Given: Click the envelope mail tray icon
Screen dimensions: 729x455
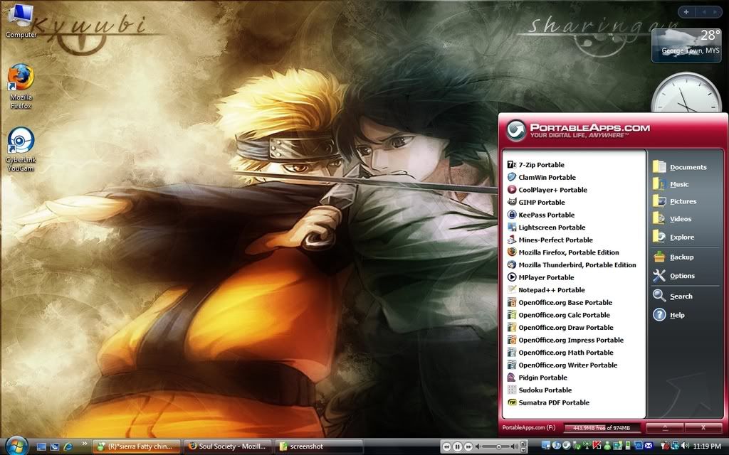Looking at the screenshot, I should click(648, 446).
